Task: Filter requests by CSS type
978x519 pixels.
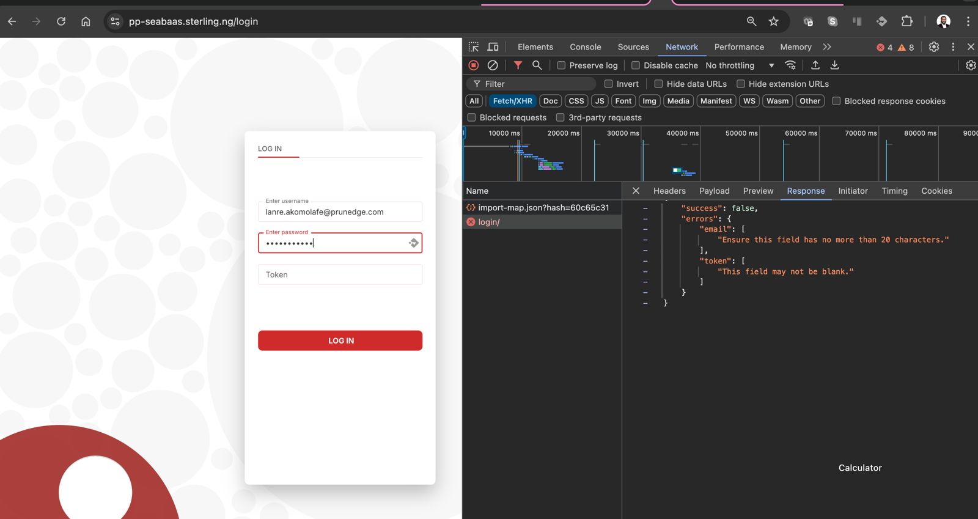Action: click(x=576, y=101)
